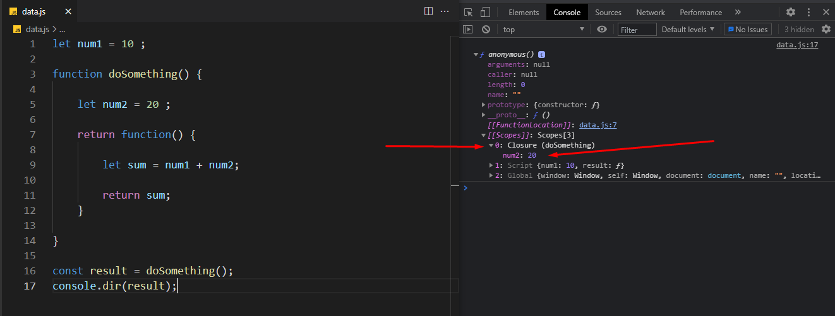Click the arguments: null property
The width and height of the screenshot is (835, 316).
[x=519, y=64]
